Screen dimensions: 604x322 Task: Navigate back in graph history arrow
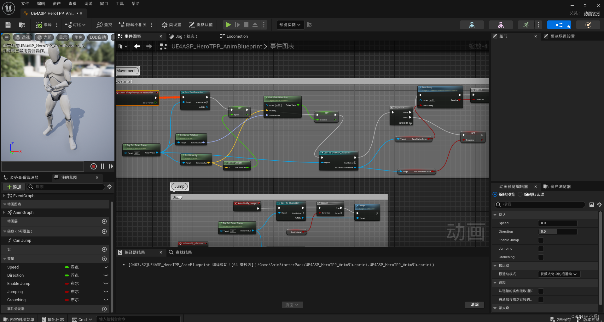pyautogui.click(x=137, y=47)
